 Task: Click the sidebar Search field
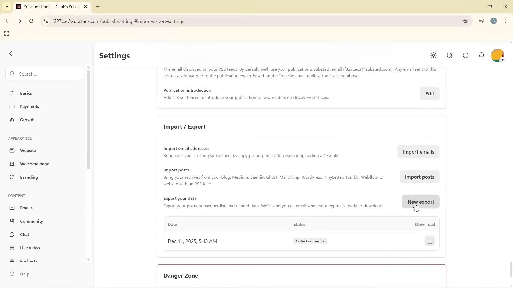pyautogui.click(x=44, y=74)
